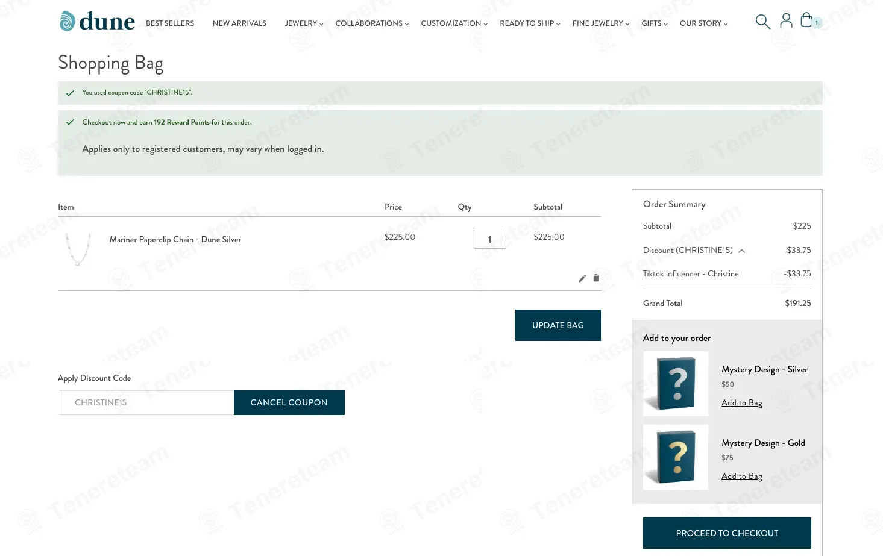Expand the Collaborations dropdown menu
Viewport: 883px width, 556px height.
(372, 23)
